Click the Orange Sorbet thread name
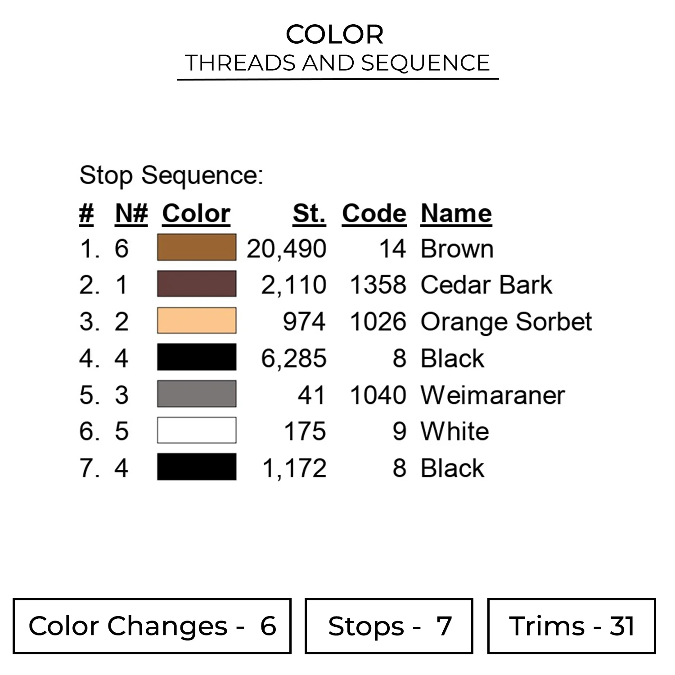This screenshot has width=675, height=675. pos(506,322)
